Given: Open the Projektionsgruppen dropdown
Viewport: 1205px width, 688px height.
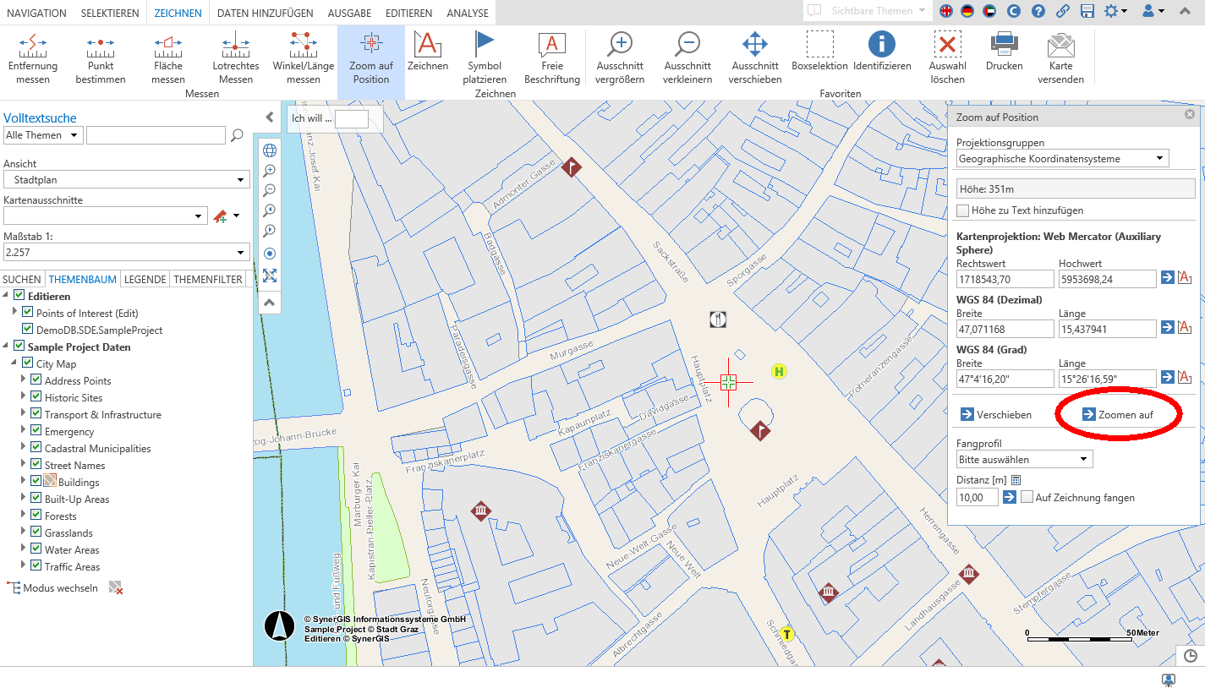Looking at the screenshot, I should coord(1062,158).
